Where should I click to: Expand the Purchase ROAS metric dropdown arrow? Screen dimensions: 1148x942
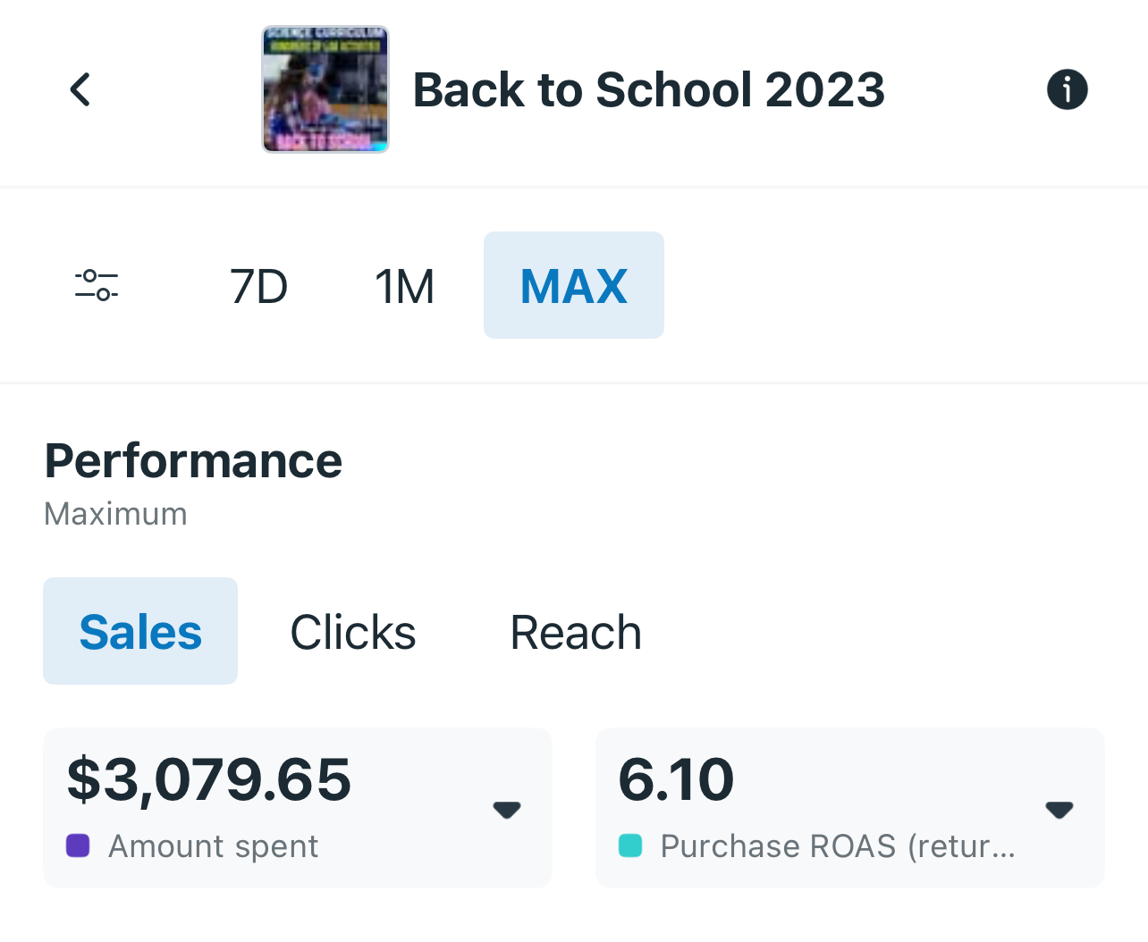coord(1059,810)
